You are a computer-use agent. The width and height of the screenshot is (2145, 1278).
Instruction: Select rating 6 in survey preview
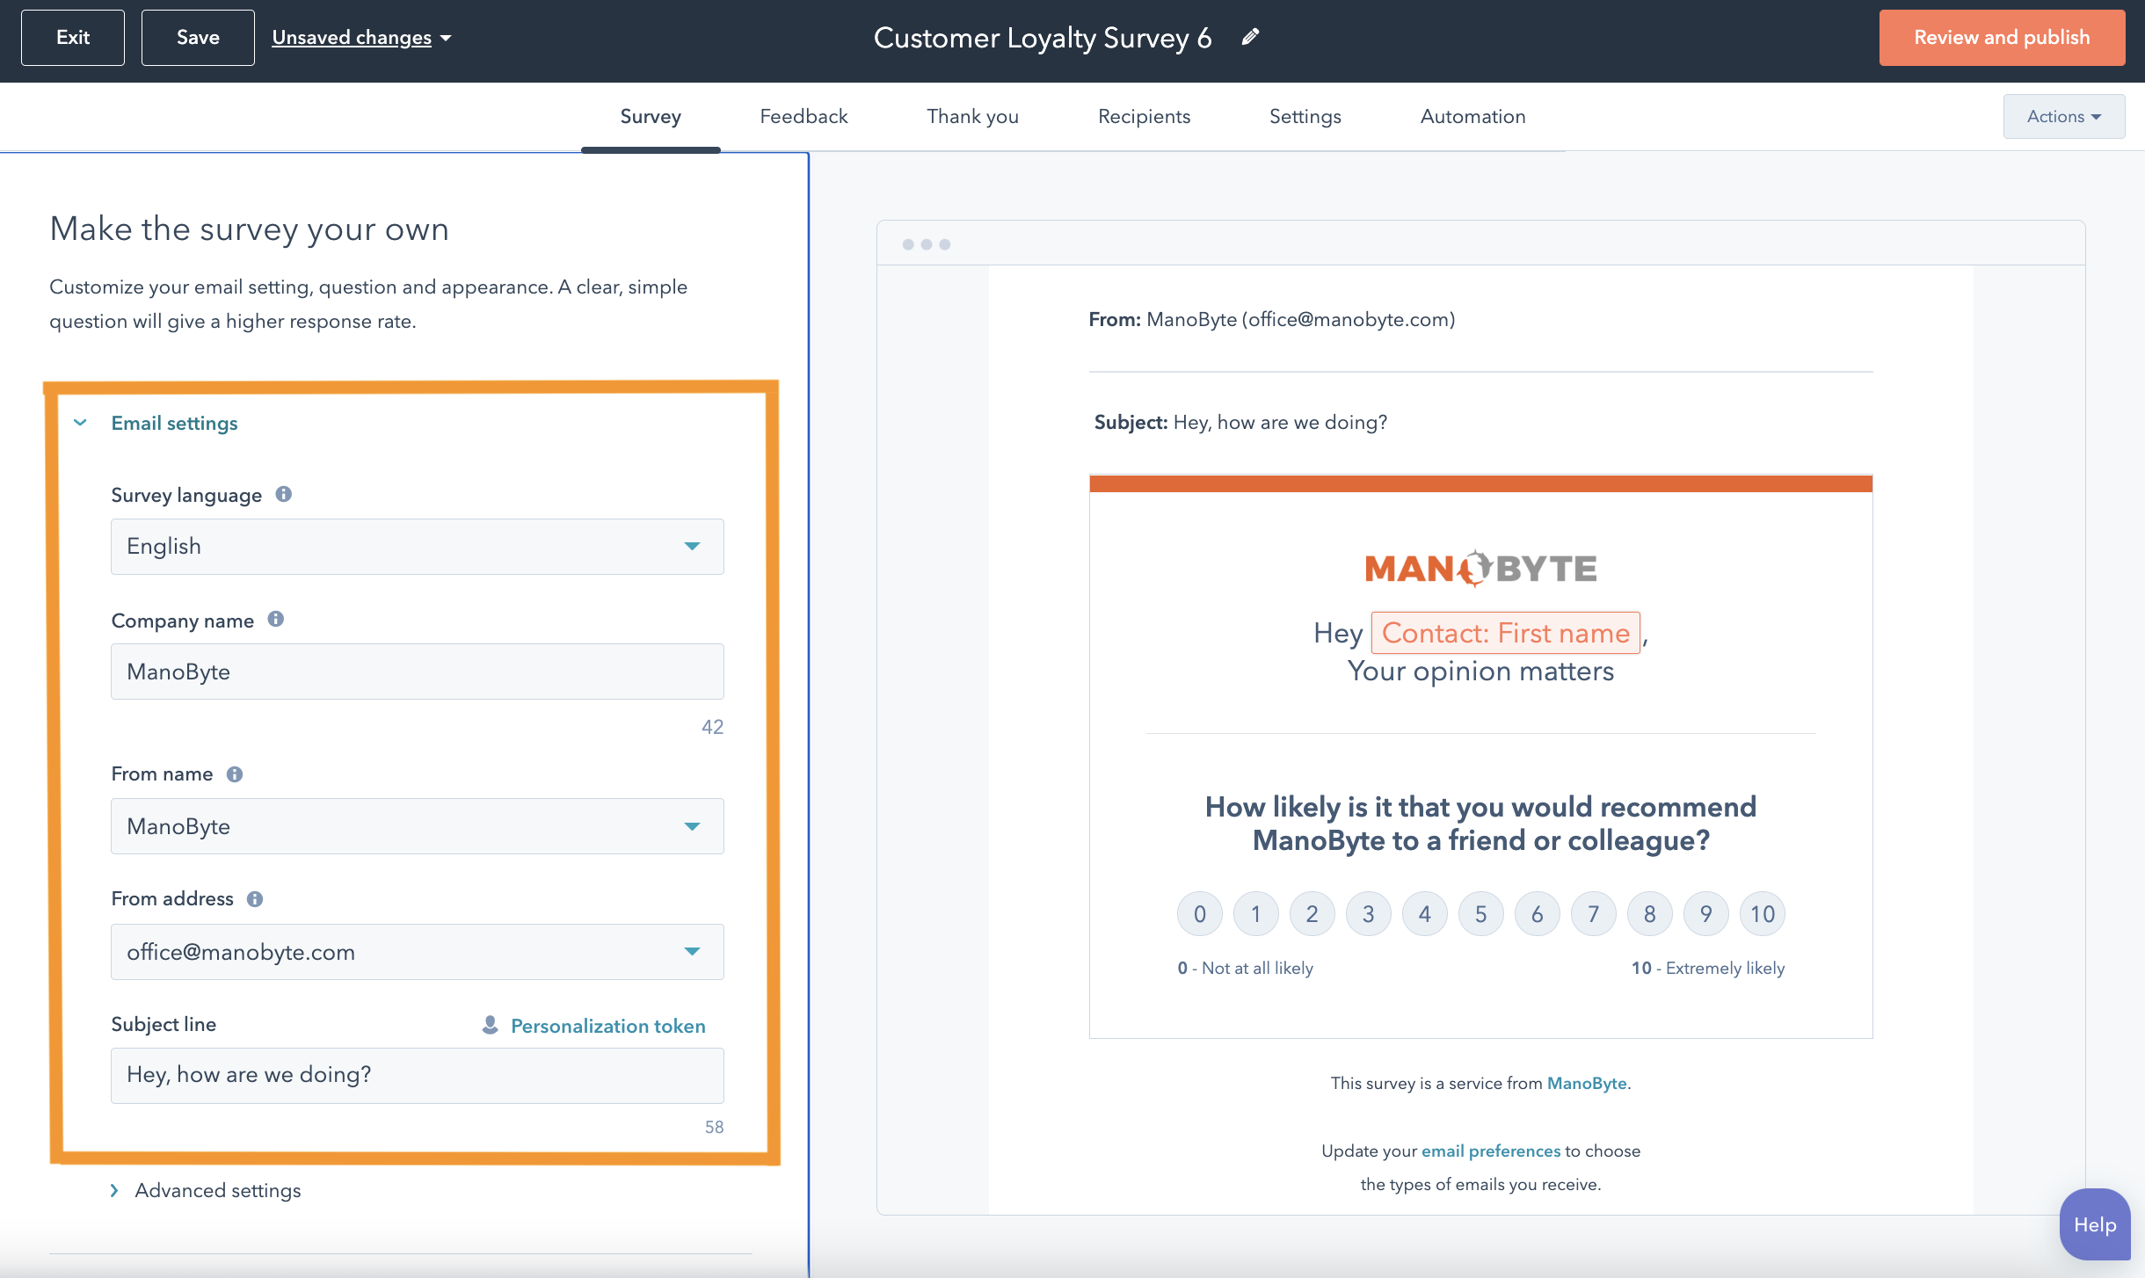click(1537, 913)
